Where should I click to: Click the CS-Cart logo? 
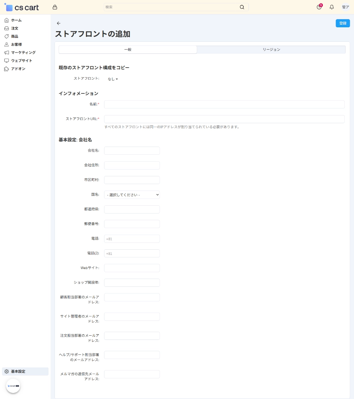pyautogui.click(x=22, y=7)
